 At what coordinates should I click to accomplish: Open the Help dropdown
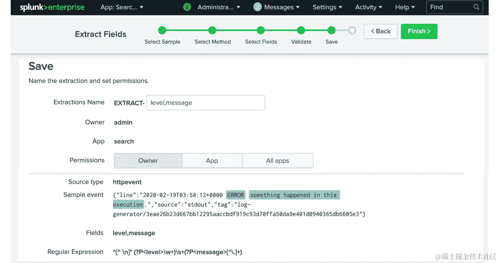404,7
